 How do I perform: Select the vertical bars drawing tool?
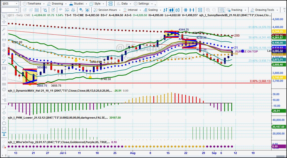[x=4, y=68]
